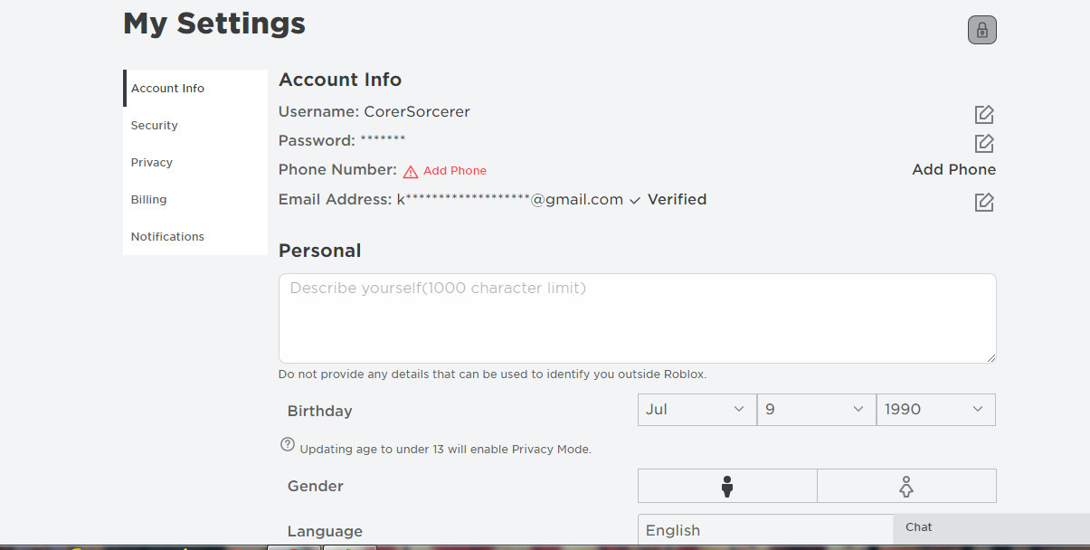Open the birthday day dropdown
1090x550 pixels.
[x=816, y=410]
